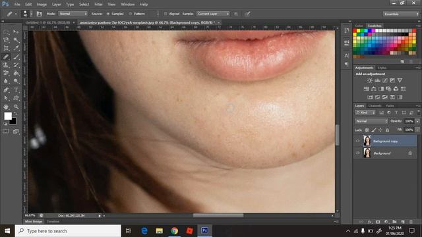The width and height of the screenshot is (422, 237).
Task: Open the layer filter Kind dropdown
Action: [365, 113]
